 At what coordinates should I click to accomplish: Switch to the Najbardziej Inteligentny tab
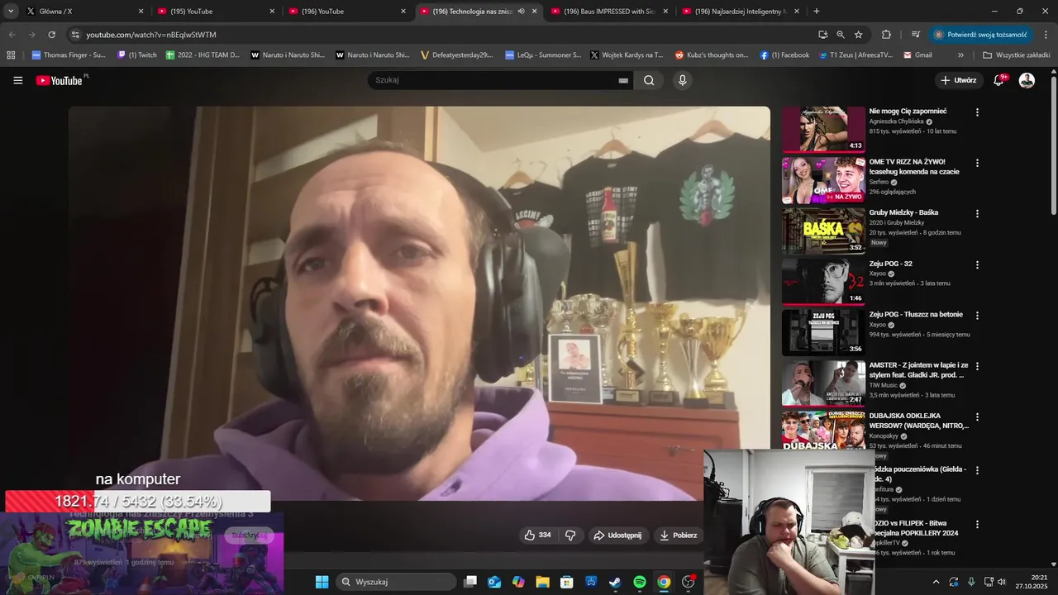pos(740,12)
